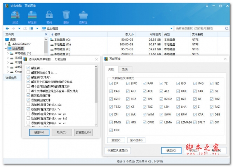The image size is (233, 167).
Task: Sort by 总大小 column header
Action: click(121, 34)
